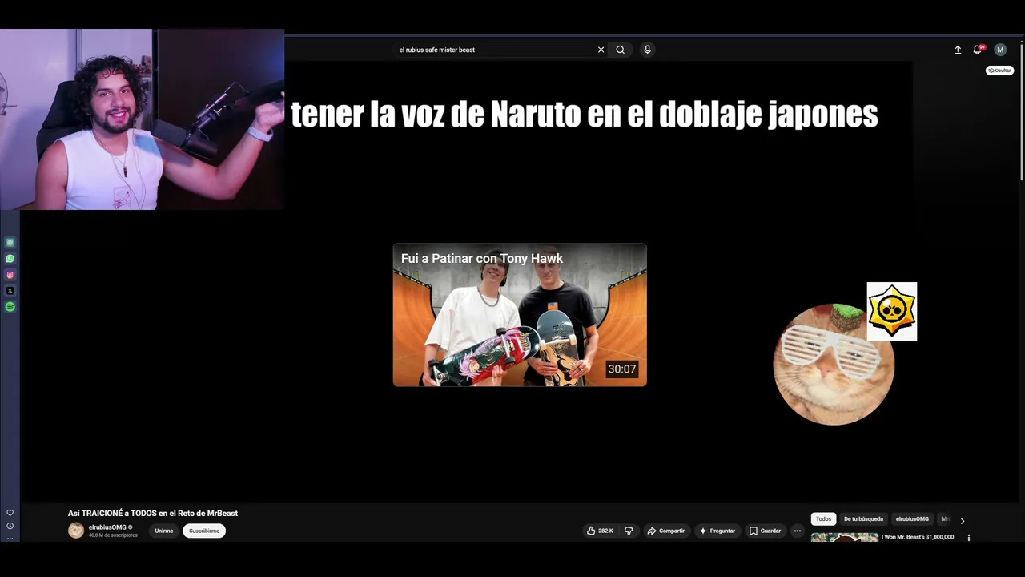Open options for the I Won Mr. Beast's video
The height and width of the screenshot is (577, 1025).
point(969,538)
